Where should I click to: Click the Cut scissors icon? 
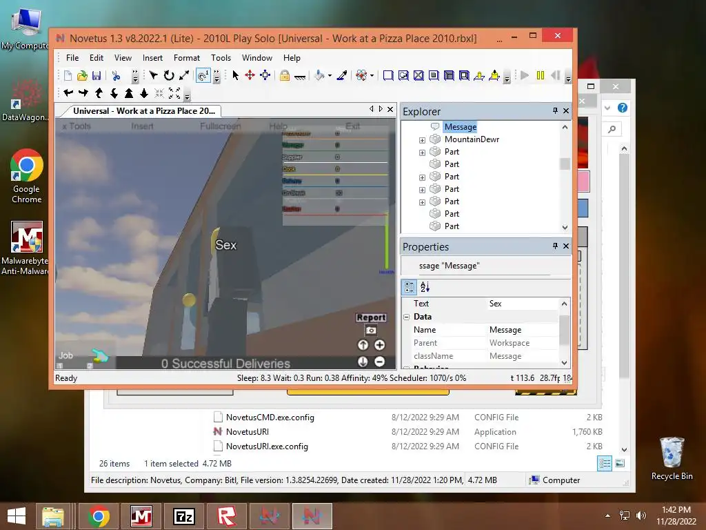click(x=116, y=76)
